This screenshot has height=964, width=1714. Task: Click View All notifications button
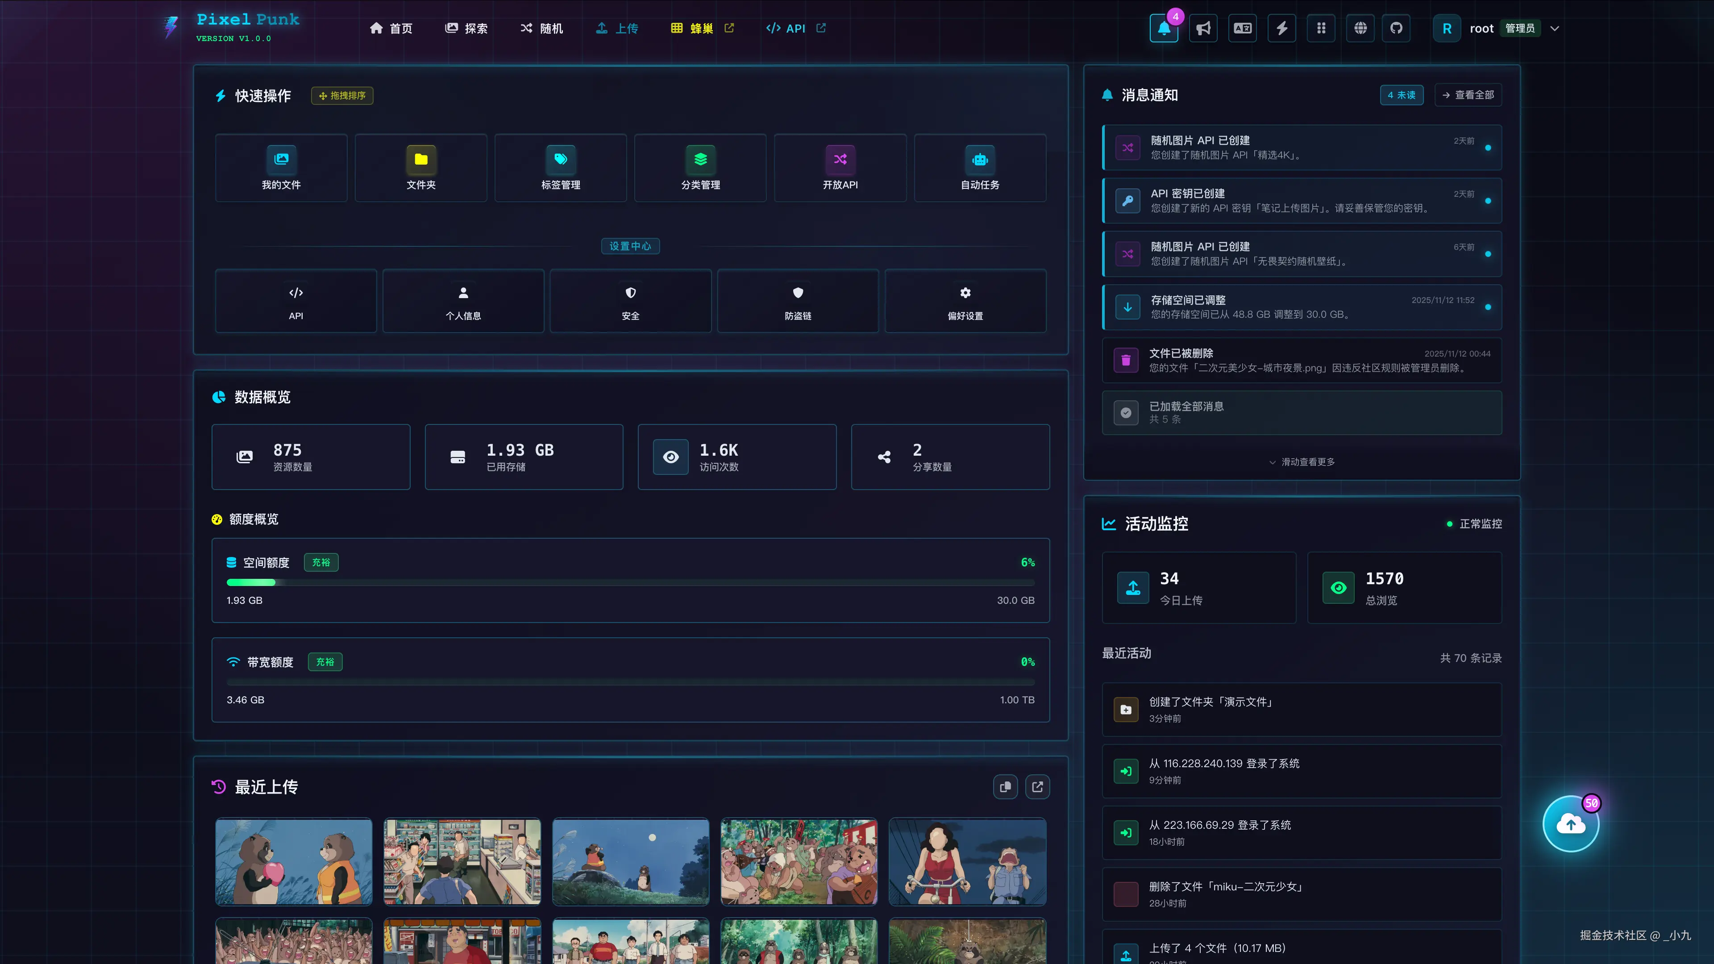(1468, 95)
